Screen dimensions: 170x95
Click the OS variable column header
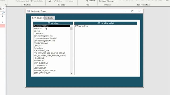[x=53, y=23]
